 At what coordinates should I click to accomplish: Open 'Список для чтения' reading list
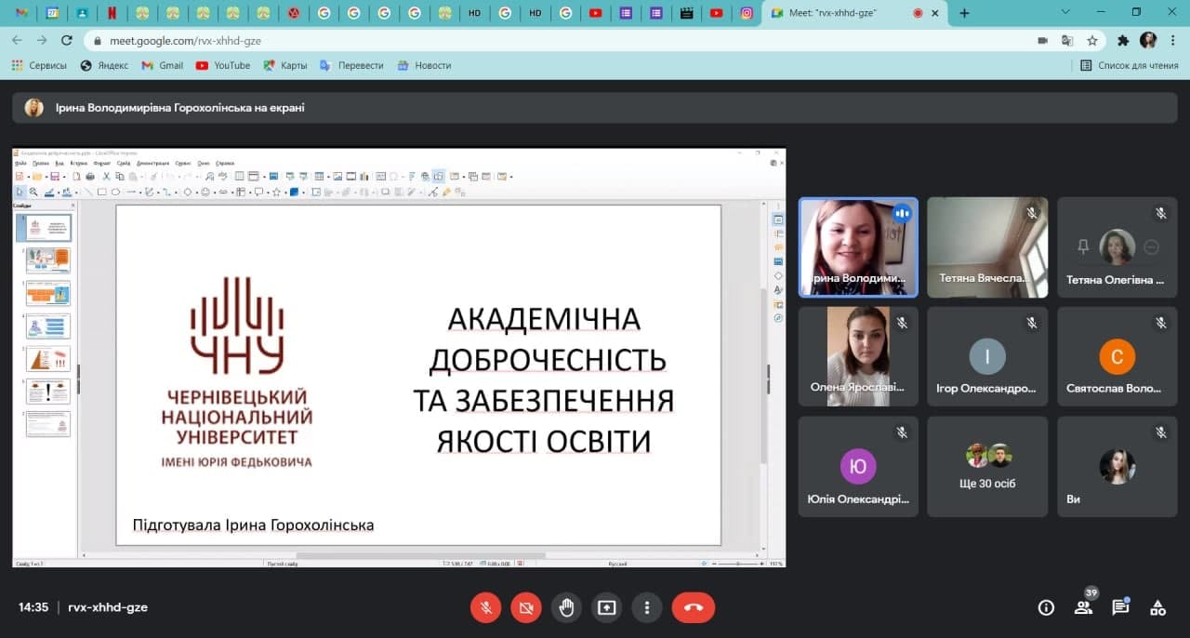tap(1129, 65)
